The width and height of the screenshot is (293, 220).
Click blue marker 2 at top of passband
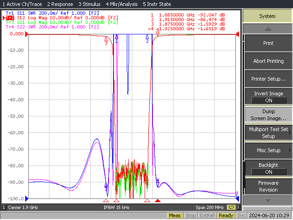[x=147, y=38]
